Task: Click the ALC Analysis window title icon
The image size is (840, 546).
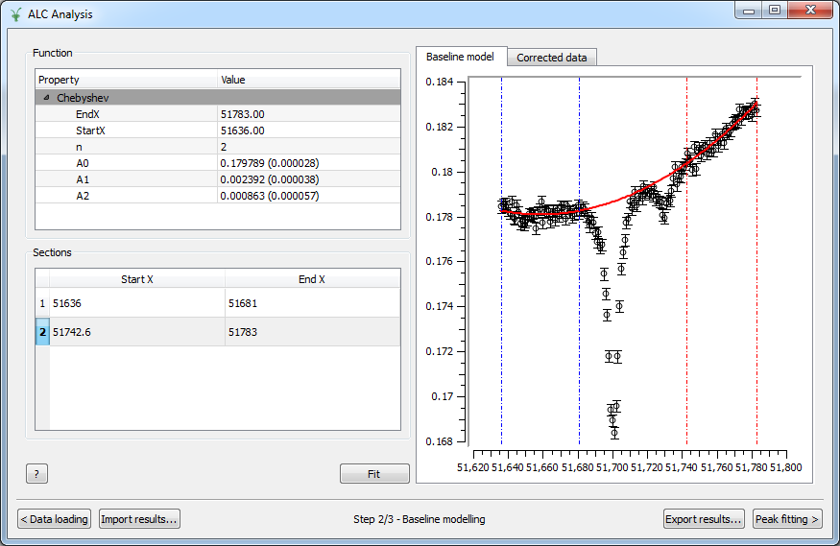Action: 15,12
